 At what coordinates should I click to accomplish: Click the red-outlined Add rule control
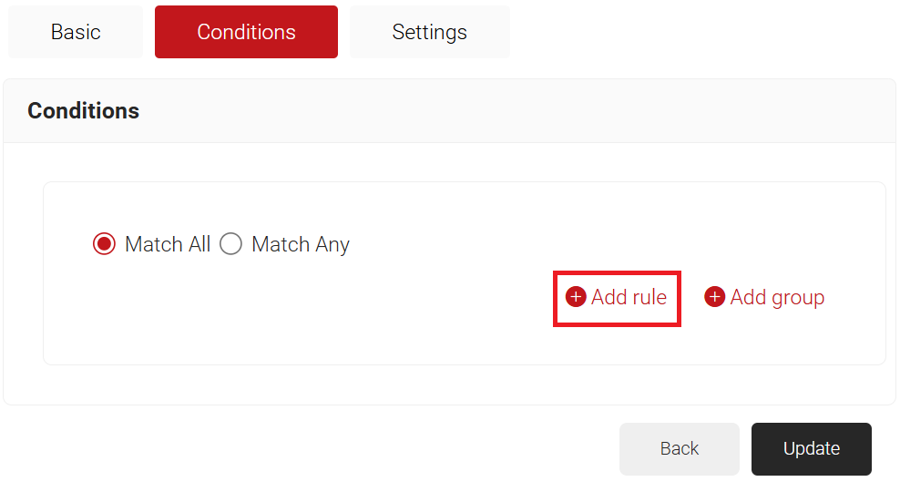[618, 298]
